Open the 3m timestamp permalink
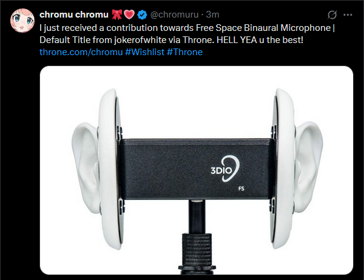This screenshot has height=280, width=364. point(212,15)
